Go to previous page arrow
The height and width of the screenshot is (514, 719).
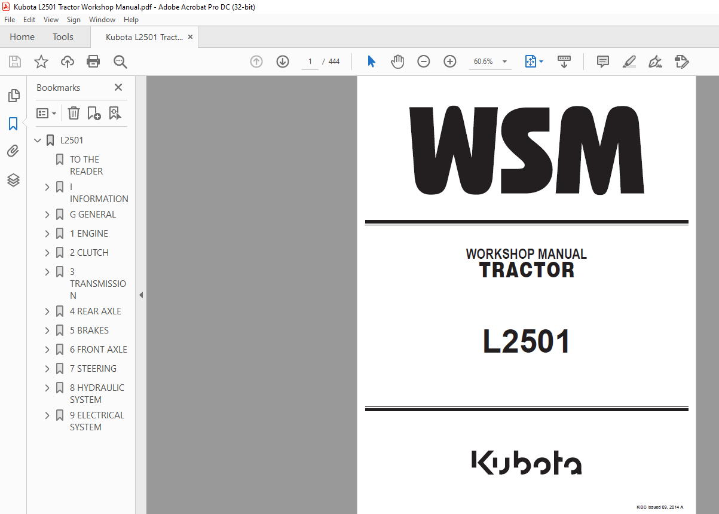click(256, 62)
